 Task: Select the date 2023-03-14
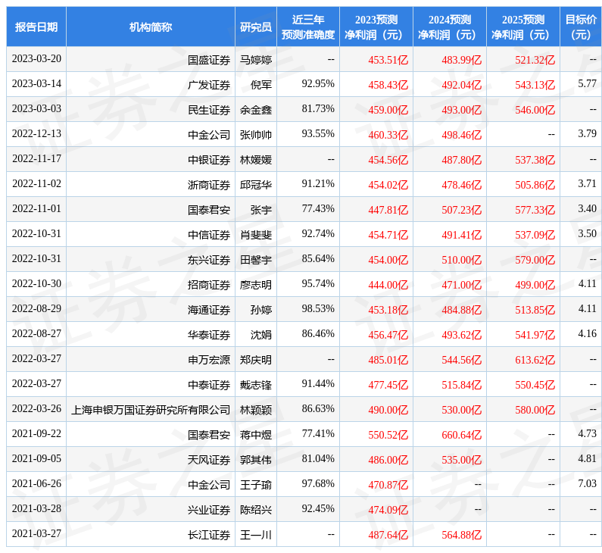[x=36, y=84]
